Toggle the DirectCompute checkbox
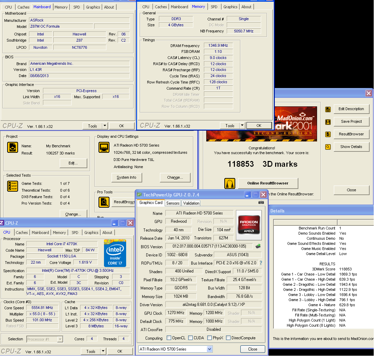This screenshot has width=374, height=356. click(x=228, y=338)
